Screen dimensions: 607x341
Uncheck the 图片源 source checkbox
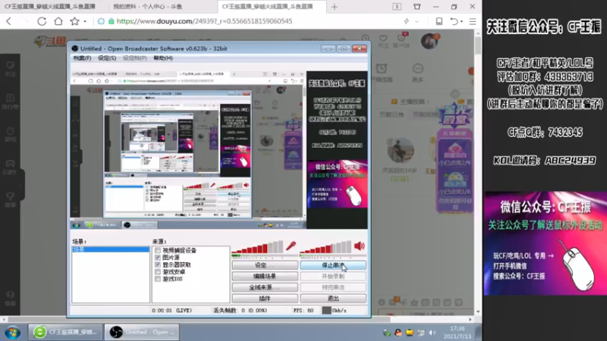[158, 257]
